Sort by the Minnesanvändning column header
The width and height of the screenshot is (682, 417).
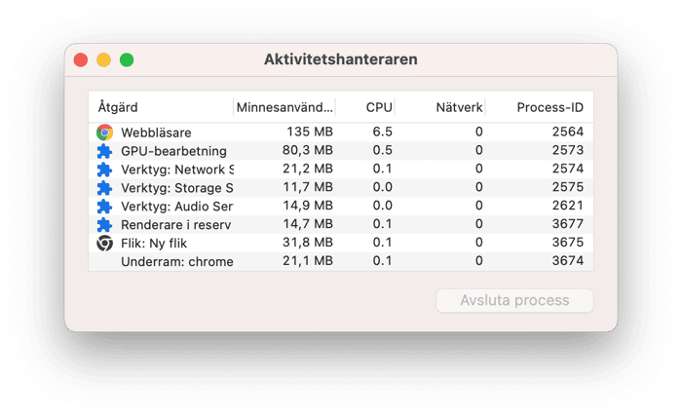(x=284, y=107)
